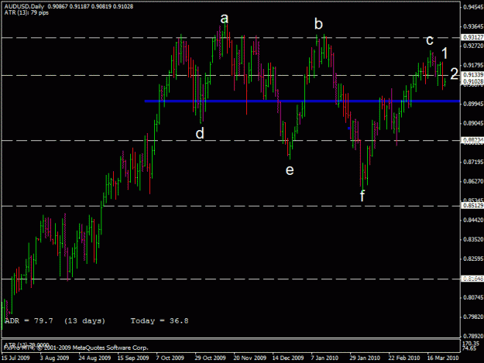Select the wave label 'a' text
The image size is (484, 363).
pyautogui.click(x=225, y=19)
